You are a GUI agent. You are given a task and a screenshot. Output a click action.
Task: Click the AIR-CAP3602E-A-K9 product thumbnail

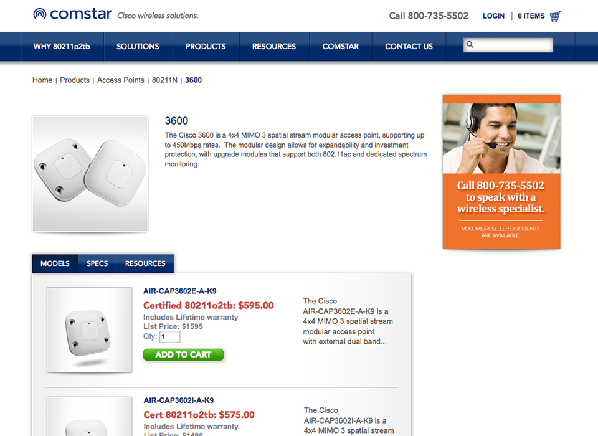tap(90, 330)
